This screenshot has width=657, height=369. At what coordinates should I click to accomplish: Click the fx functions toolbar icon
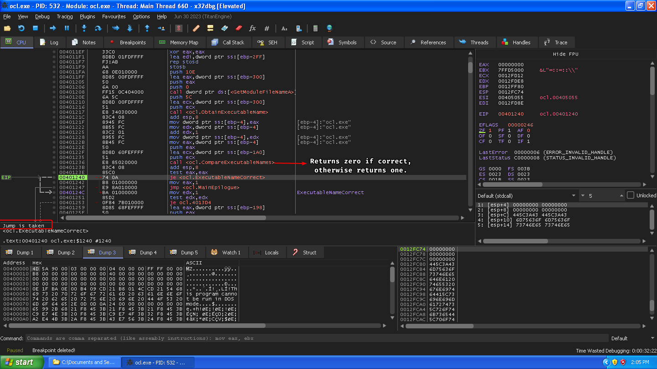[252, 28]
